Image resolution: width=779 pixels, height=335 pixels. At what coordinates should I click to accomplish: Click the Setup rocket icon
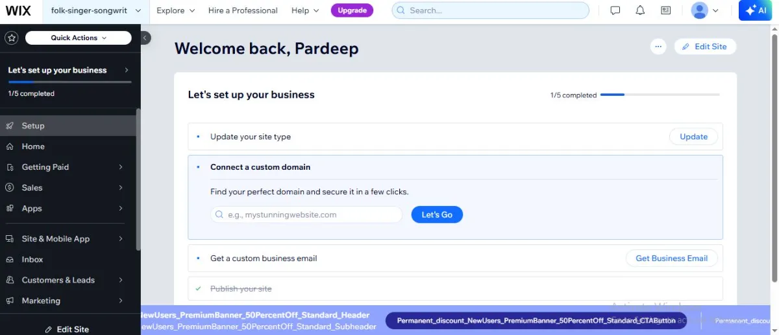tap(10, 126)
